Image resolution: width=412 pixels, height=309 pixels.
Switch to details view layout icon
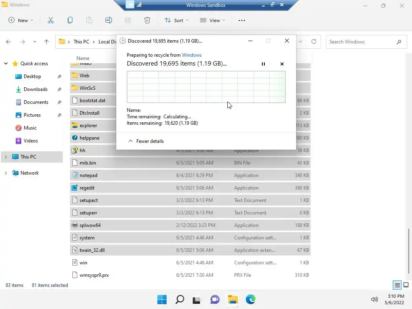pyautogui.click(x=397, y=285)
